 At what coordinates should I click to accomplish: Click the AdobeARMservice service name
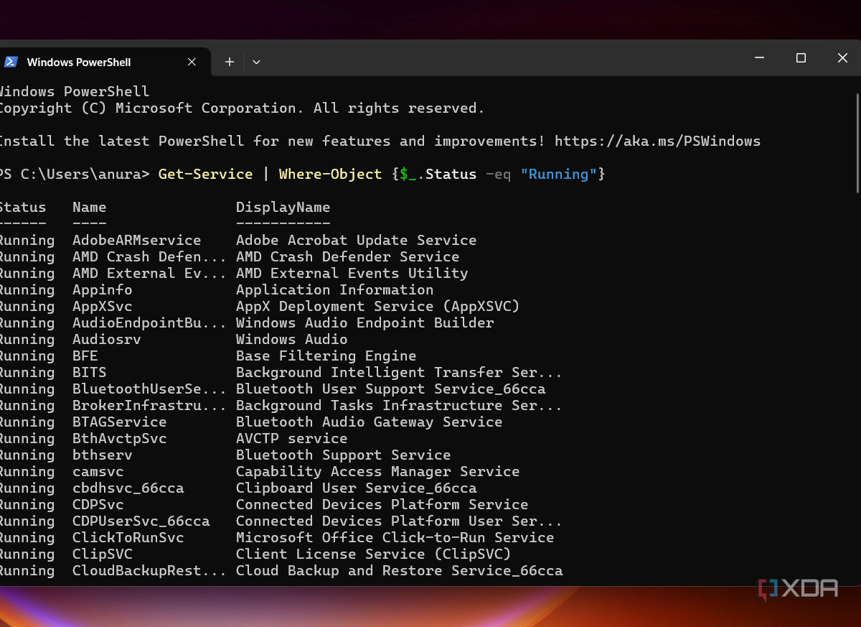(136, 241)
